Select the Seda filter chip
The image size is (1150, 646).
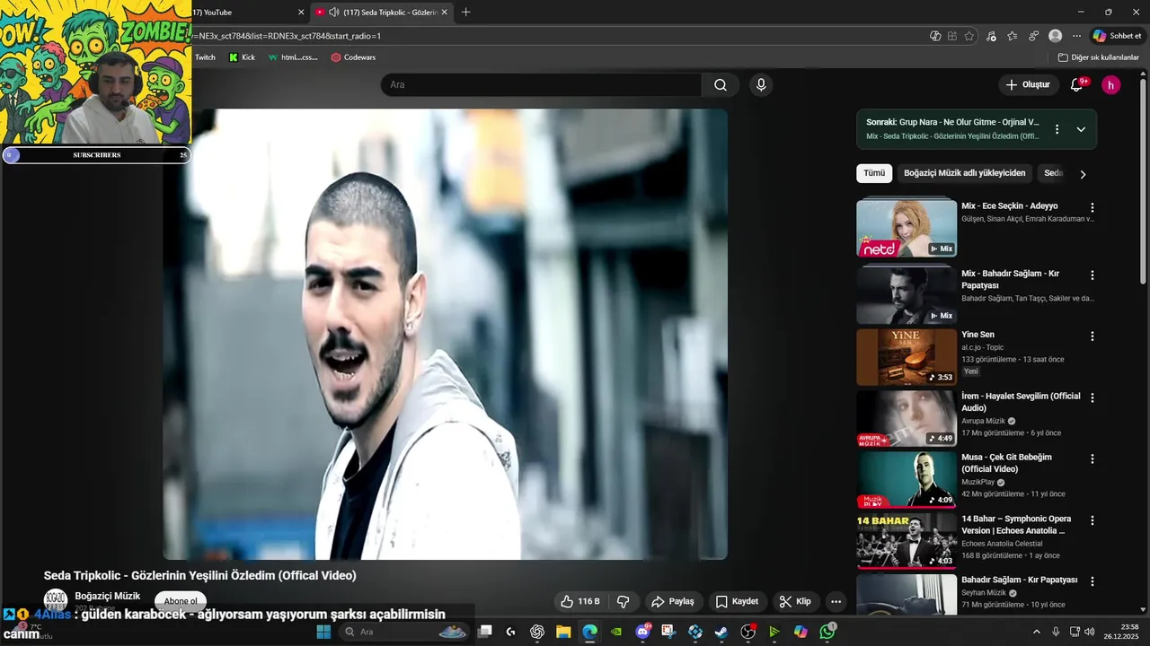coord(1053,173)
